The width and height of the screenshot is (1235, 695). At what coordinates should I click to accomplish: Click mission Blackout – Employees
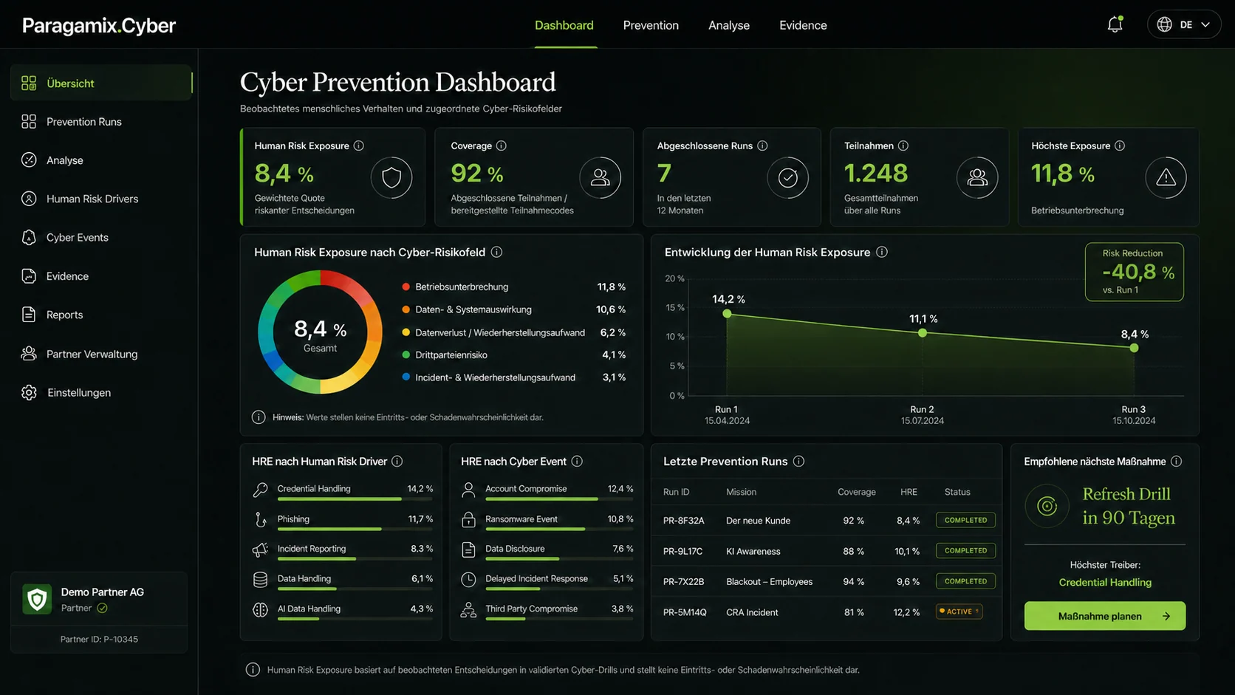point(769,582)
